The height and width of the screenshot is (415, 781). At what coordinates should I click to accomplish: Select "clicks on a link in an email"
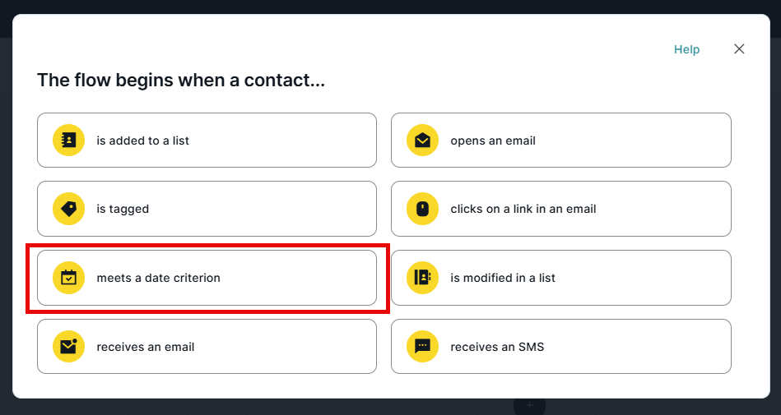560,209
